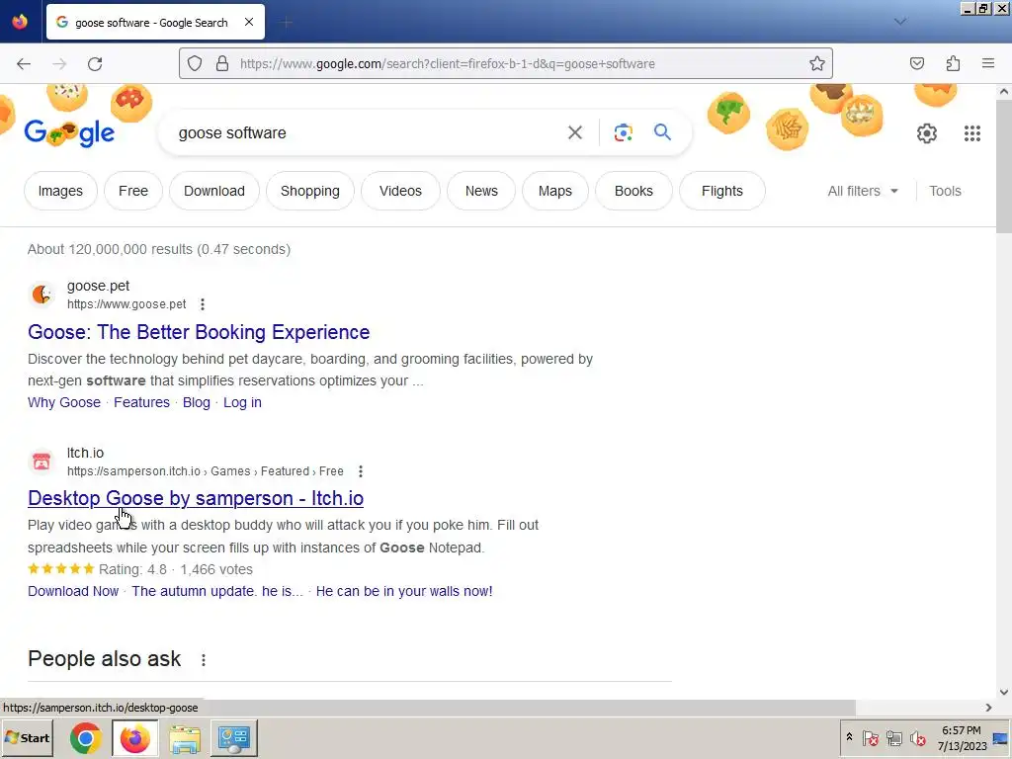The width and height of the screenshot is (1012, 759).
Task: Search by image with the camera lens icon
Action: point(623,132)
